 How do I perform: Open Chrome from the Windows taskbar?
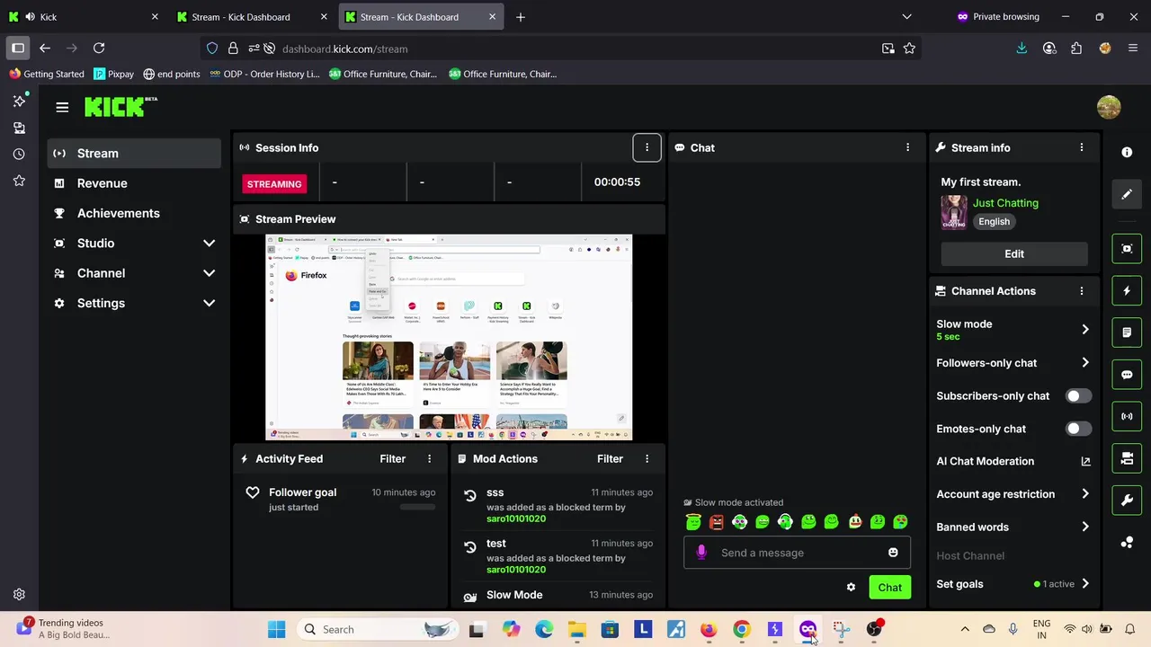pyautogui.click(x=742, y=630)
